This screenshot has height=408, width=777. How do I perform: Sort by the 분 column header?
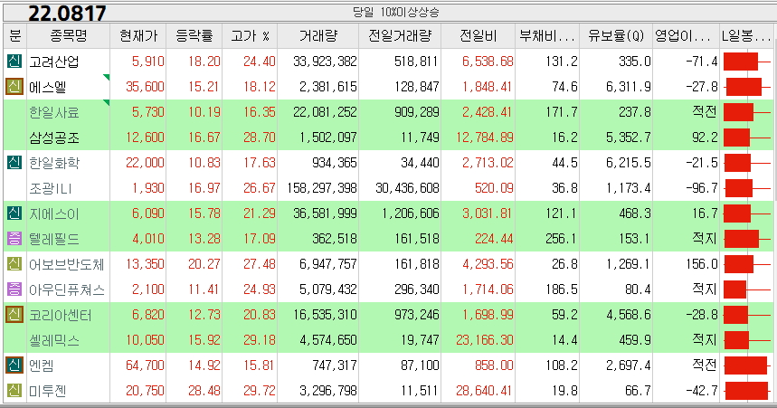pyautogui.click(x=14, y=35)
